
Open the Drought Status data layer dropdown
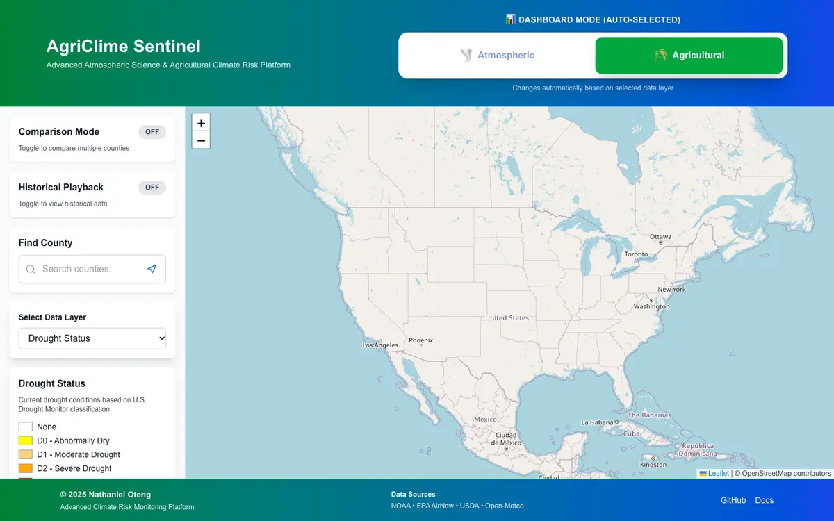(92, 338)
